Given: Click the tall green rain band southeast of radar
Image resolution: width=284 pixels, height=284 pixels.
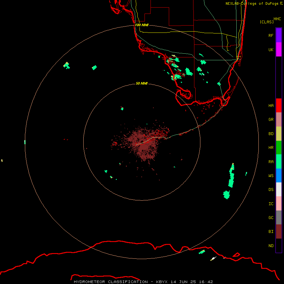Looking at the screenshot, I should 232,175.
